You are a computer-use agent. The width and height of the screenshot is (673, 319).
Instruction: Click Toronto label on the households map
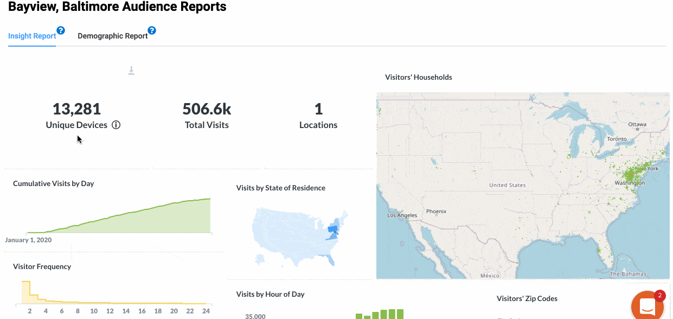coord(617,139)
